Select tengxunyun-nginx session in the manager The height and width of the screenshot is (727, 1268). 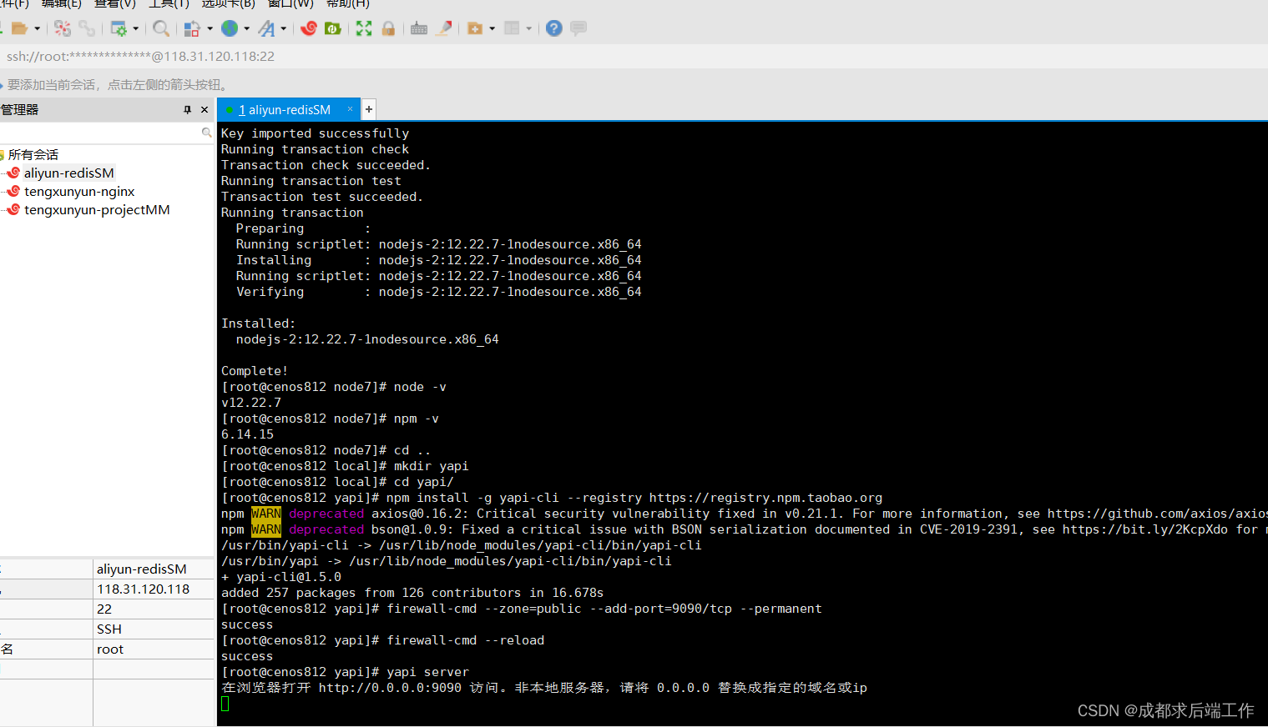click(x=79, y=191)
